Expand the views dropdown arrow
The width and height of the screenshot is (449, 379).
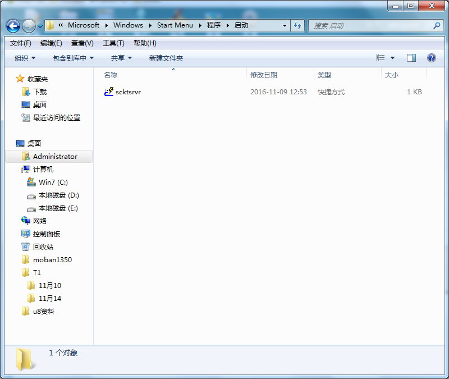click(x=392, y=57)
